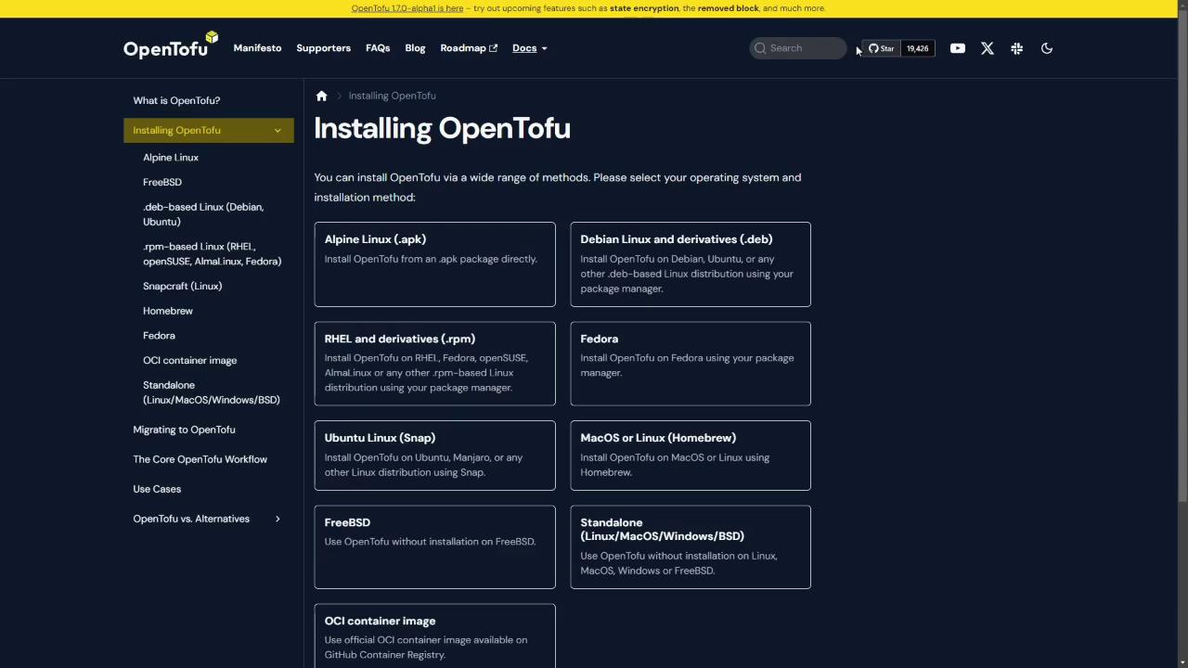The width and height of the screenshot is (1188, 668).
Task: Open .deb-based Linux sidebar entry
Action: point(203,214)
